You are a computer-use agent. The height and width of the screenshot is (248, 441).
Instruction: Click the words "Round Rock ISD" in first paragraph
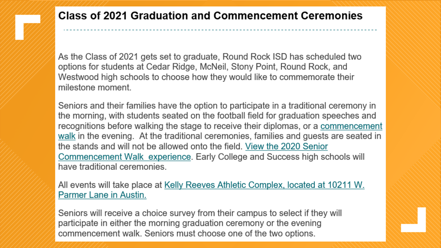pyautogui.click(x=255, y=57)
